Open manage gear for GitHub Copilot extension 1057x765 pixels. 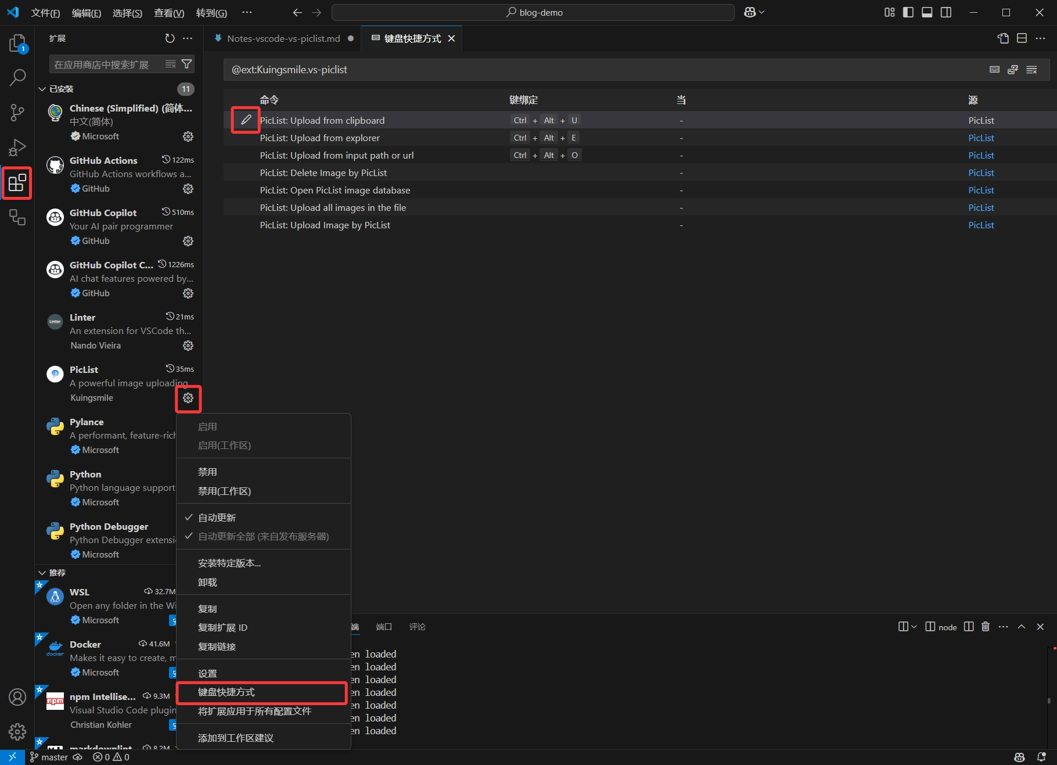point(188,241)
